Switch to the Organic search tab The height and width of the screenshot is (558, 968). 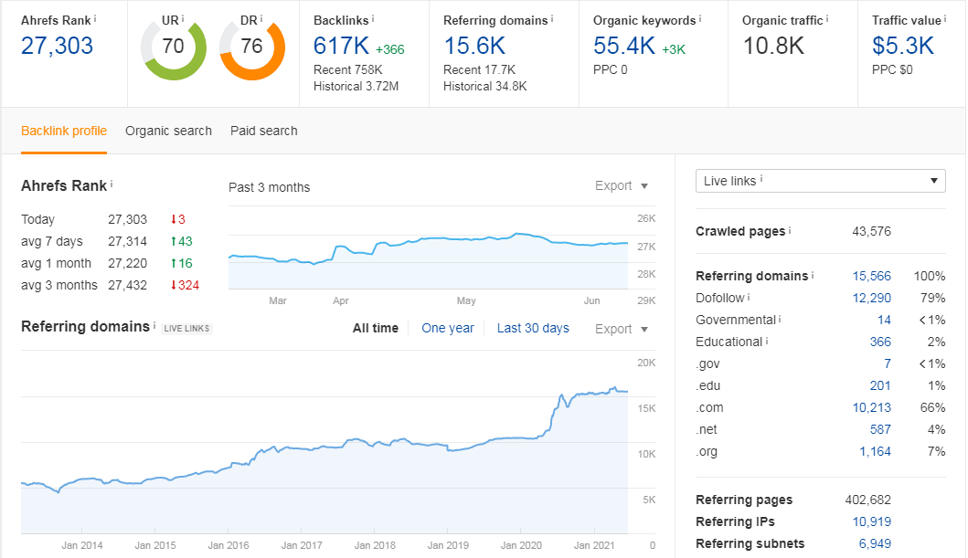[x=168, y=131]
